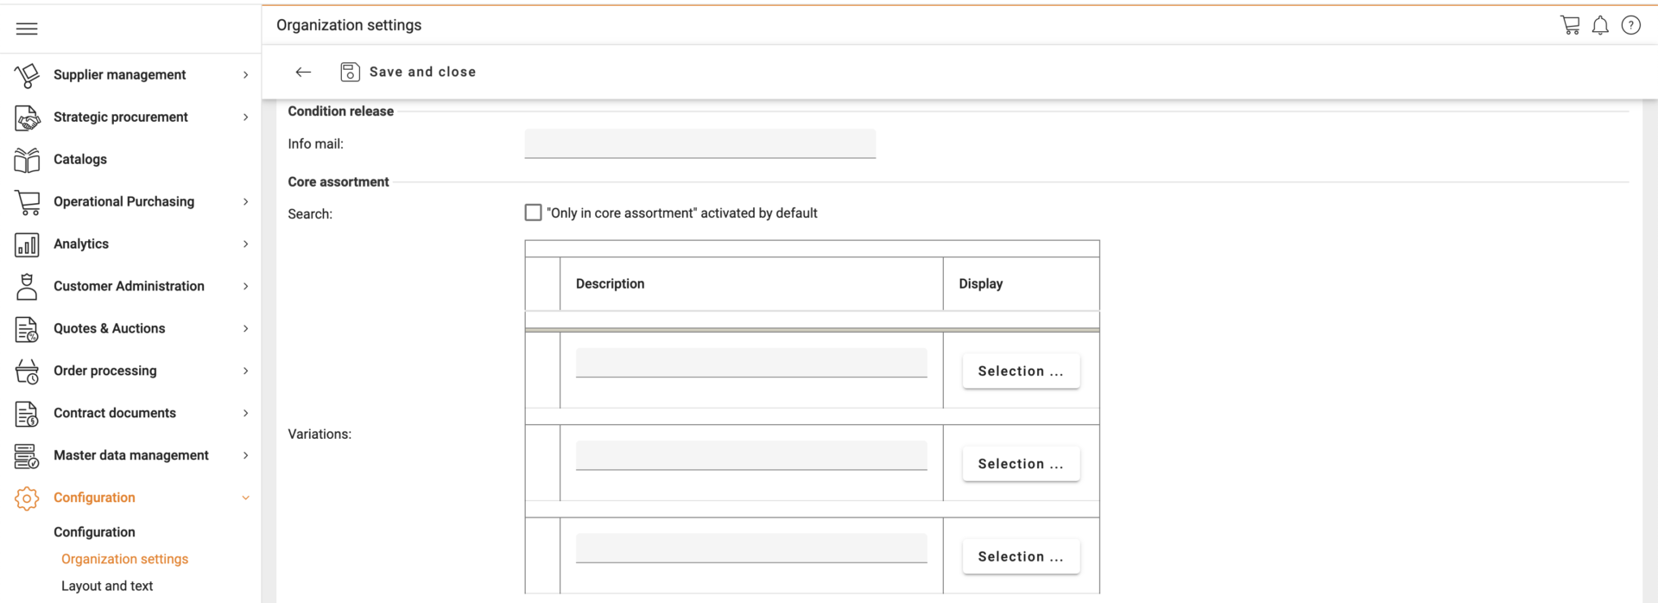Expand Operational Purchasing submenu
Image resolution: width=1658 pixels, height=603 pixels.
point(245,202)
